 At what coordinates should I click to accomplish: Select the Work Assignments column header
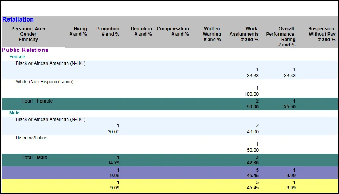[244, 34]
